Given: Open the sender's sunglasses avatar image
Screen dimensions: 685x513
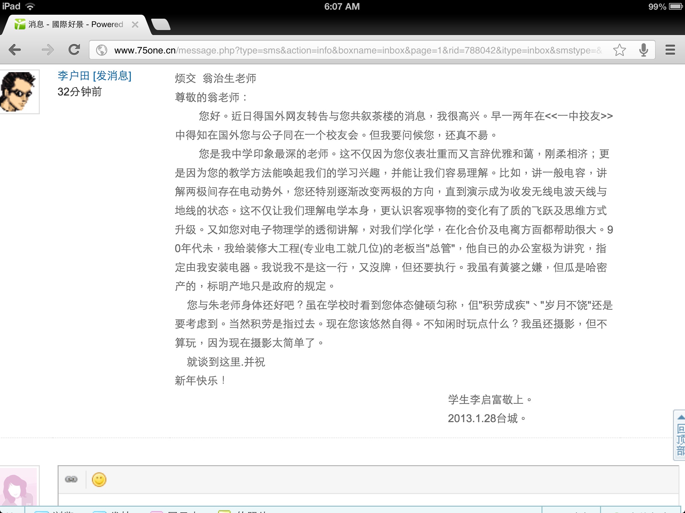Looking at the screenshot, I should pyautogui.click(x=19, y=92).
